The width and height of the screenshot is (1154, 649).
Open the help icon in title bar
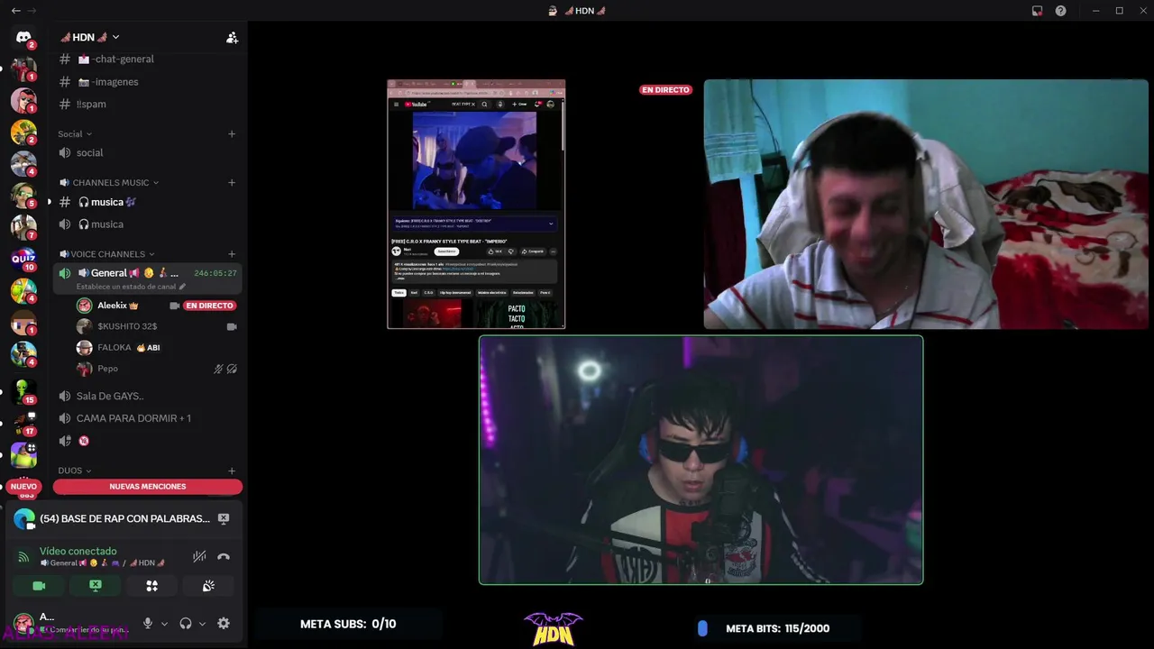[1060, 11]
